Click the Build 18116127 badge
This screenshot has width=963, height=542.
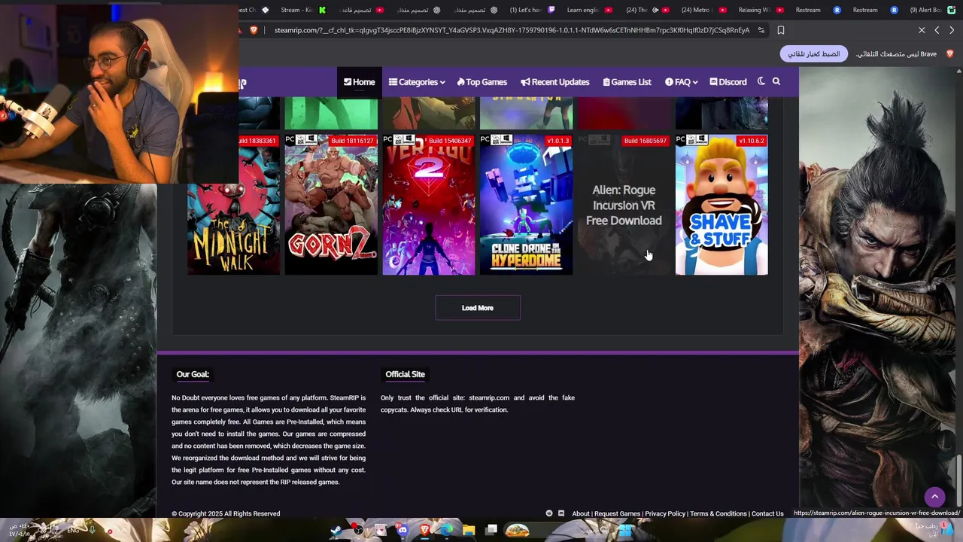click(x=352, y=141)
